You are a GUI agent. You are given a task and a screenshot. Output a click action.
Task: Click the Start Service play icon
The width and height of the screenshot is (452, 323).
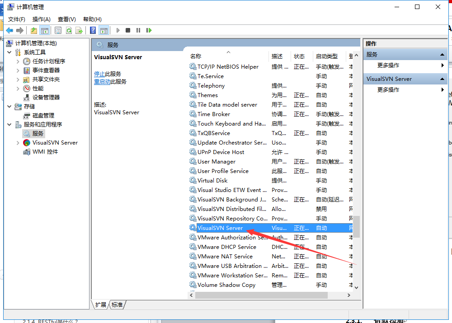pyautogui.click(x=118, y=30)
